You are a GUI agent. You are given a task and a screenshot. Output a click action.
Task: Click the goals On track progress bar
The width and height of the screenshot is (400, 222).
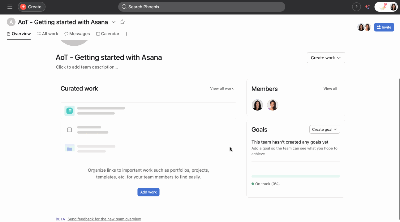point(295,176)
